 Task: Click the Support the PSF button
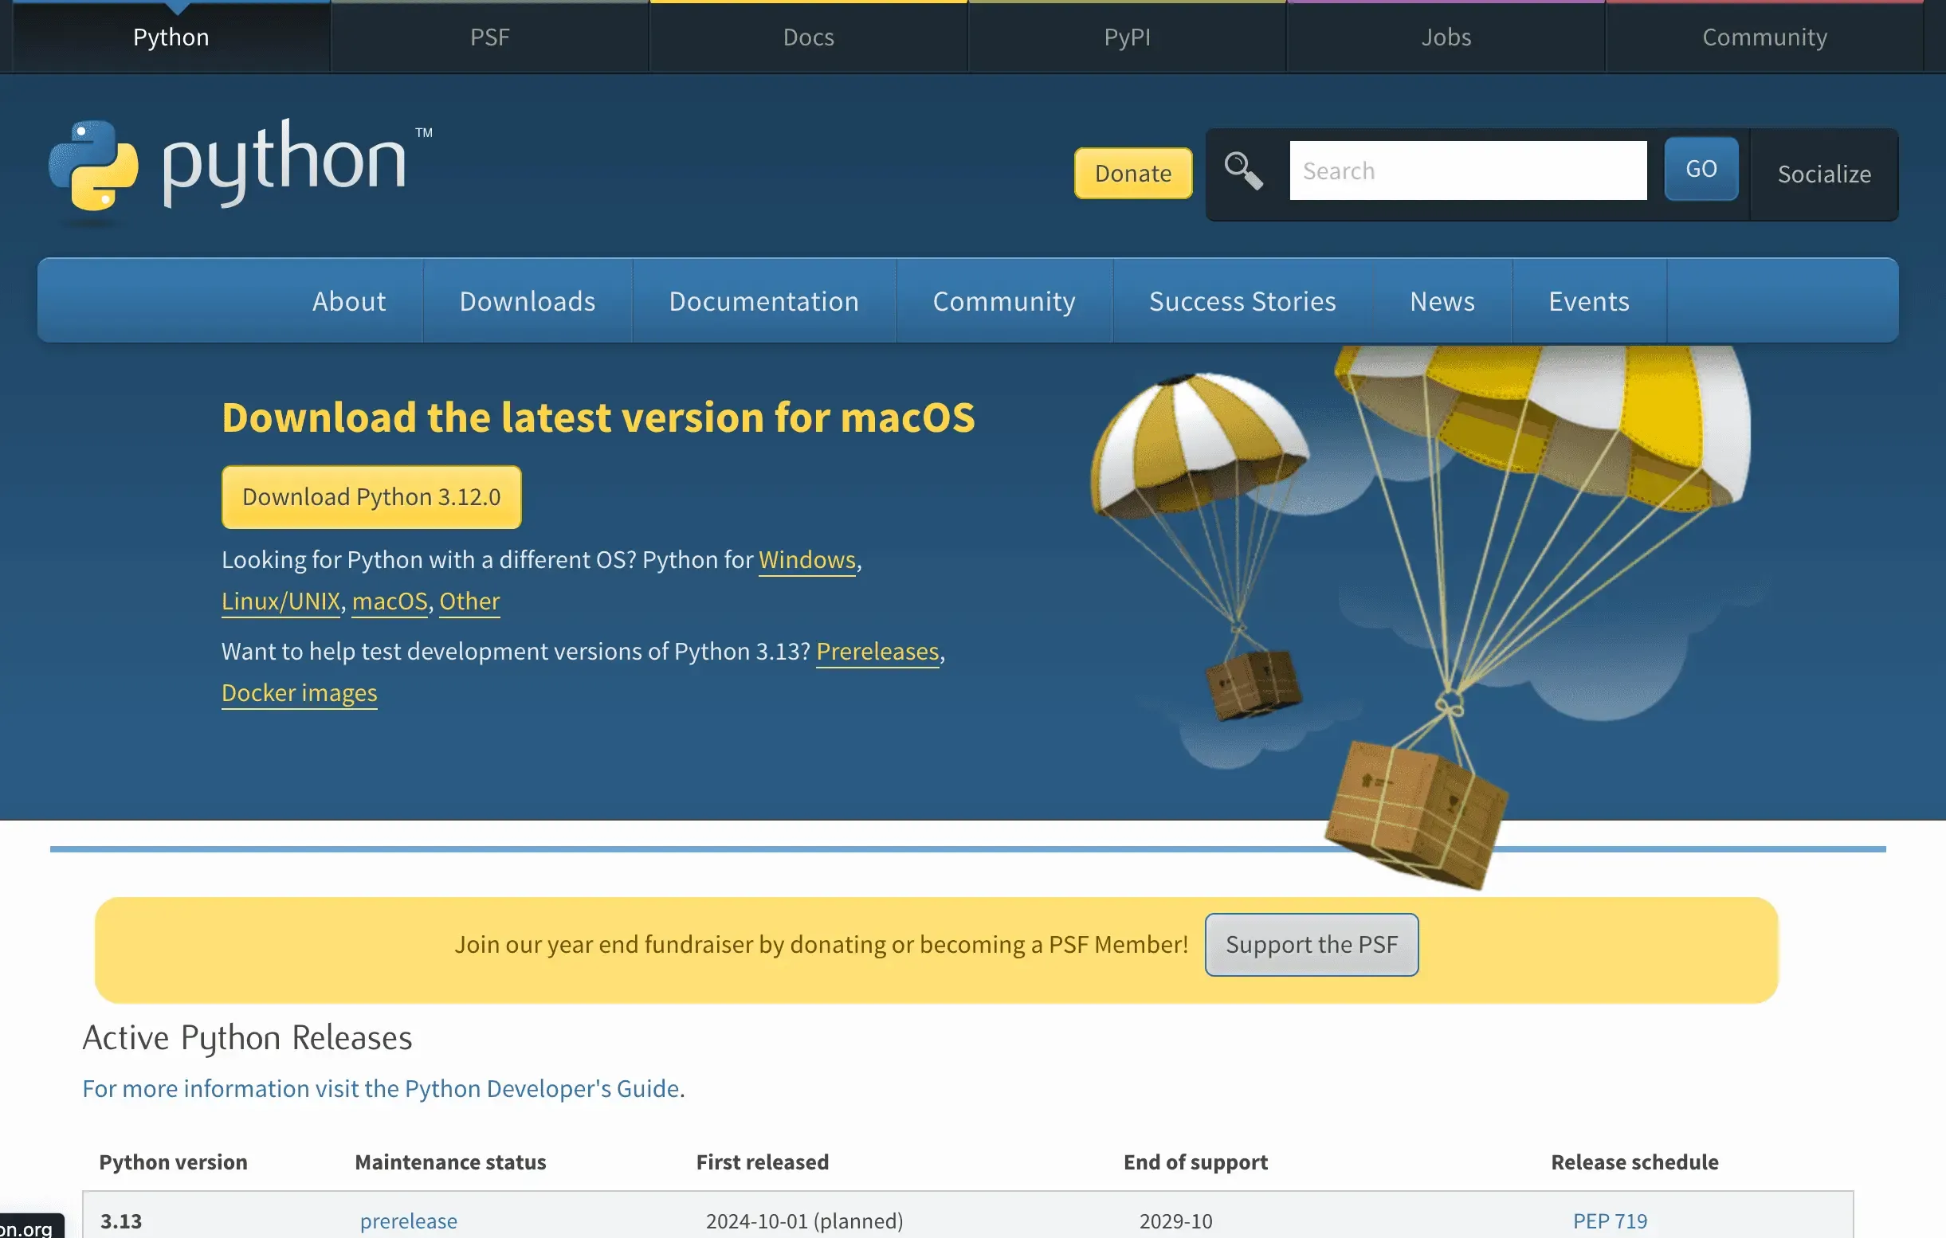click(1310, 944)
